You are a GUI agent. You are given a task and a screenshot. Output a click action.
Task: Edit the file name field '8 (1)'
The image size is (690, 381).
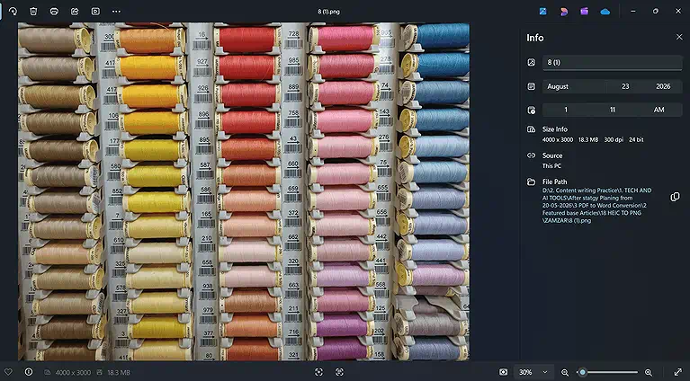coord(612,62)
